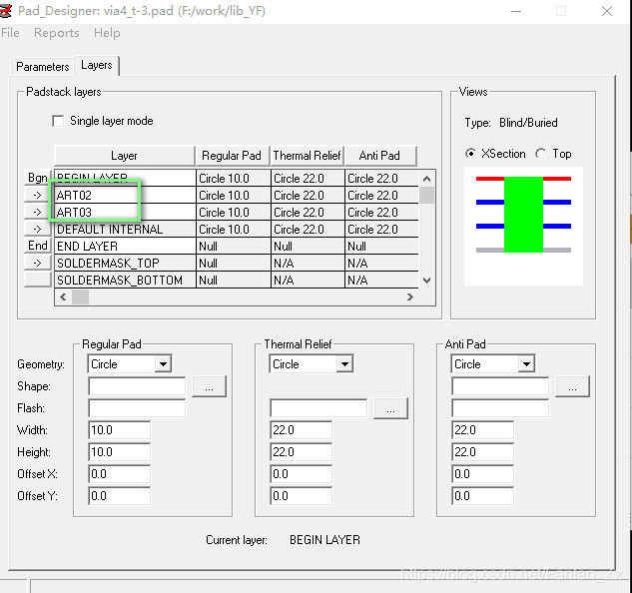Viewport: 632px width, 593px height.
Task: Open the Thermal Relief Geometry dropdown
Action: click(x=344, y=364)
